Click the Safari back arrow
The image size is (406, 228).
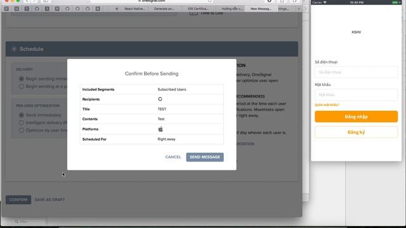(x=27, y=1)
